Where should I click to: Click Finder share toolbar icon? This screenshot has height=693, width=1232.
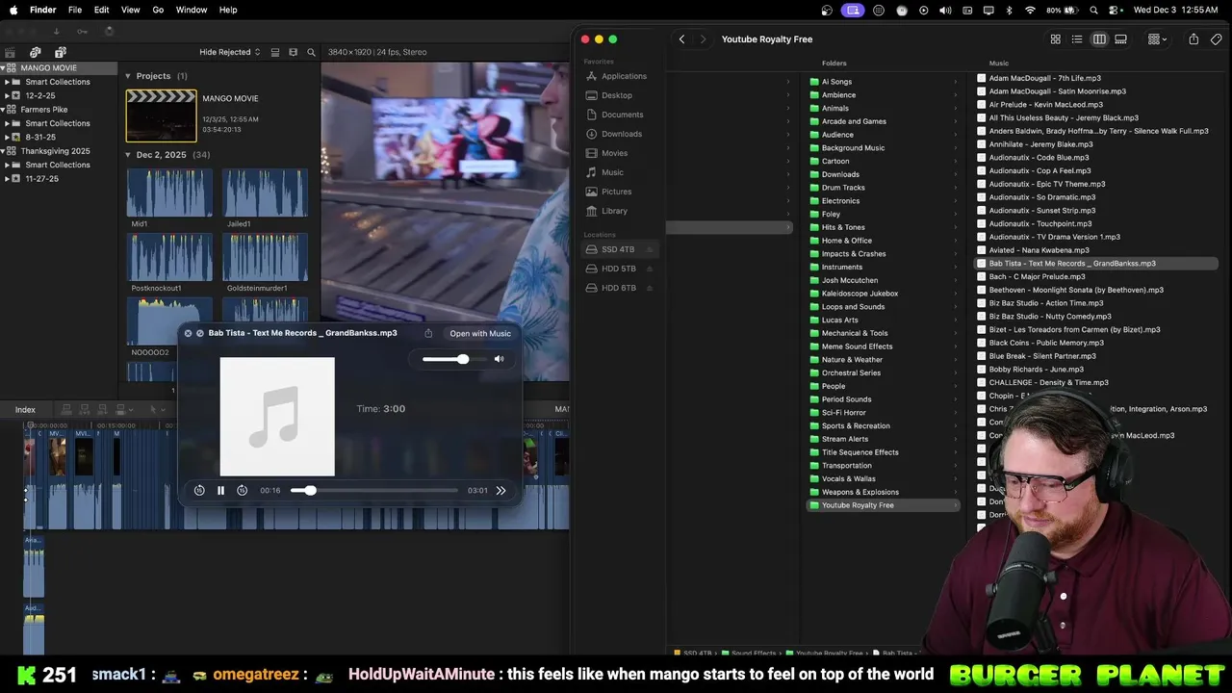1193,39
